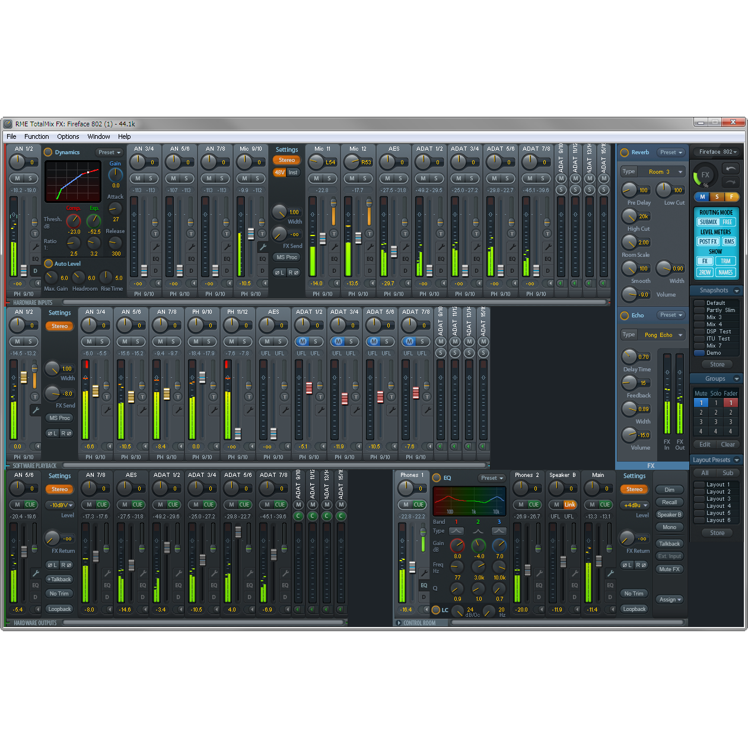Click the Mute FX button

tap(669, 569)
